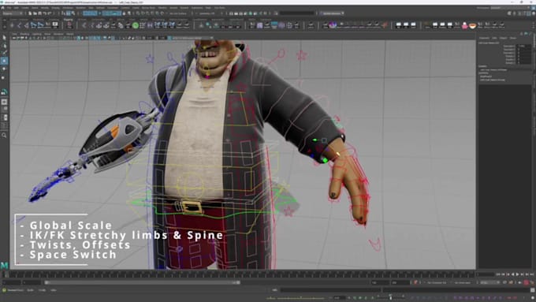Open the Script Editor icon bottom right
536x302 pixels.
pos(532,290)
